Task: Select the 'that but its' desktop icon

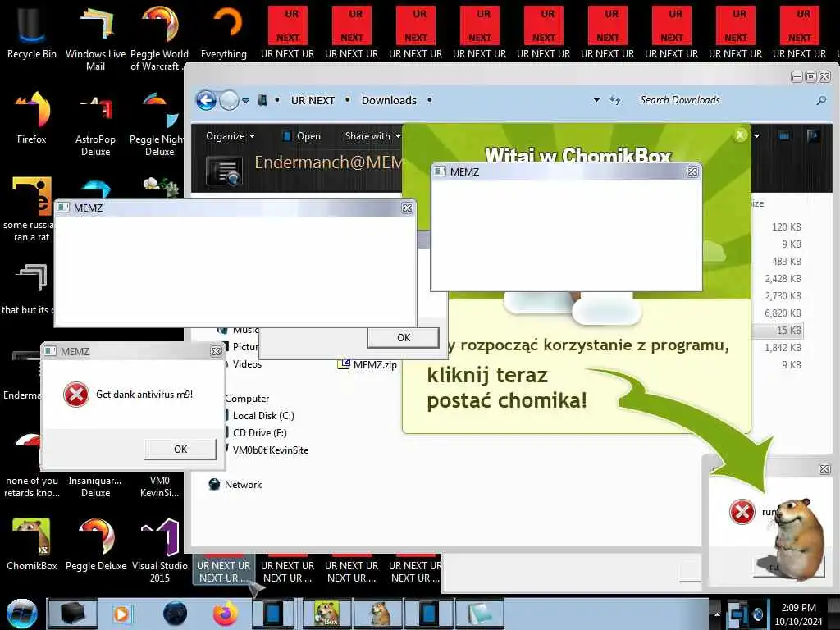Action: 30,288
